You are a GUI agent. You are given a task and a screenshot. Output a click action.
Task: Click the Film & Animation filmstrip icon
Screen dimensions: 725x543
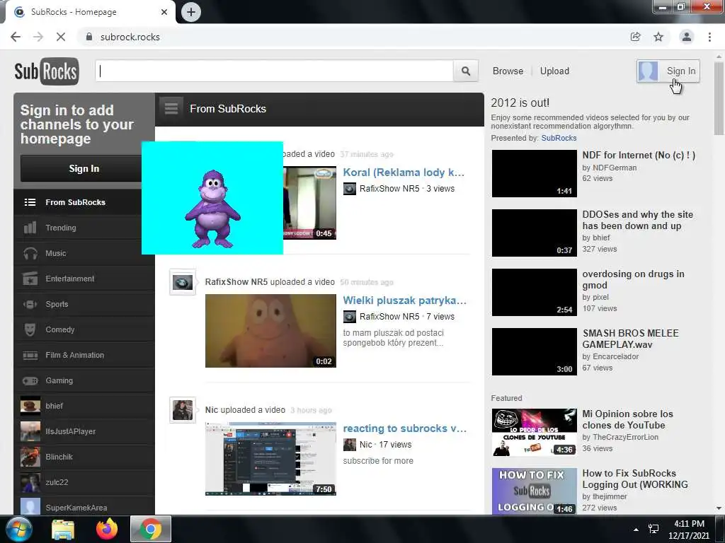(30, 355)
